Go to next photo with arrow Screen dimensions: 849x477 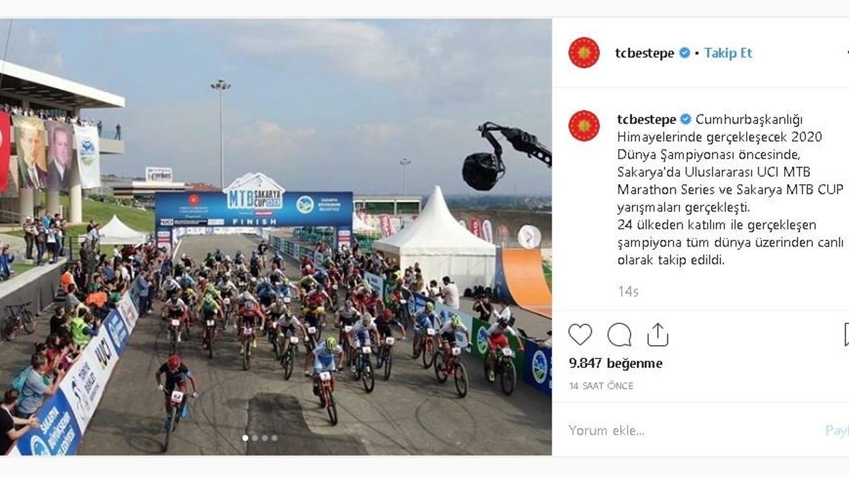pos(529,237)
